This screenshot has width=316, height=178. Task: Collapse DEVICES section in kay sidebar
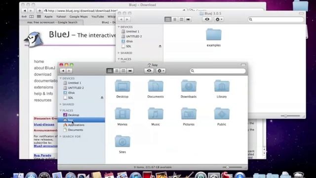tap(61, 78)
